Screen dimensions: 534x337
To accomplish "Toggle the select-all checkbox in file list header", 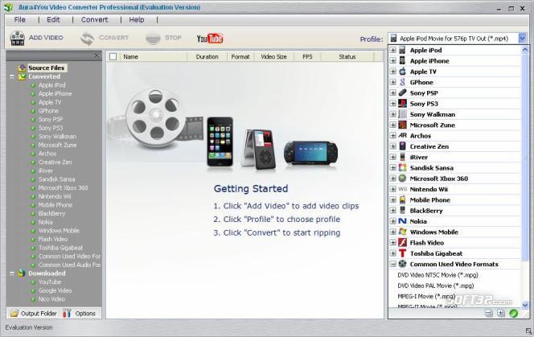I will [113, 57].
